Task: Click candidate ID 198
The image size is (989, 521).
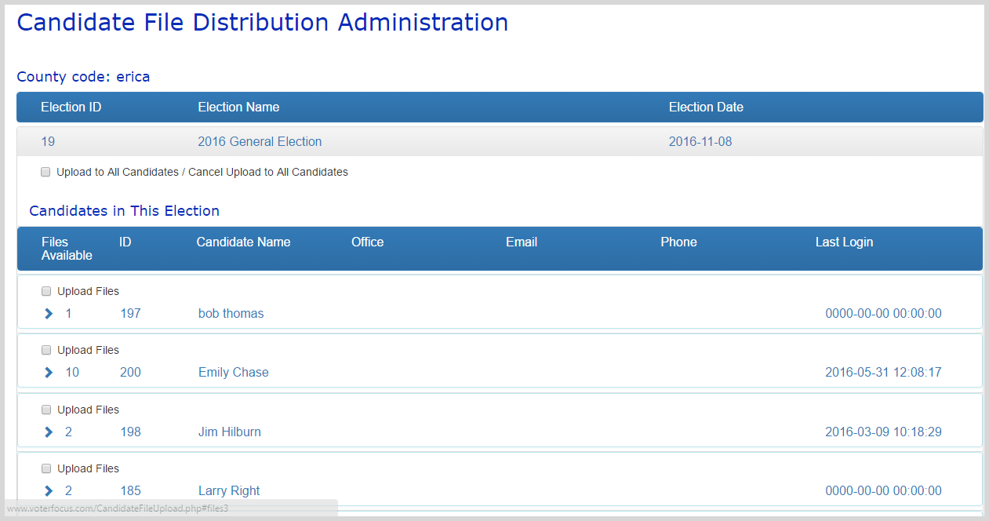Action: point(130,432)
